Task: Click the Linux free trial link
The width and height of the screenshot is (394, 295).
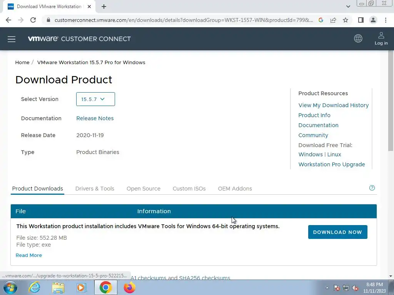Action: [x=334, y=154]
